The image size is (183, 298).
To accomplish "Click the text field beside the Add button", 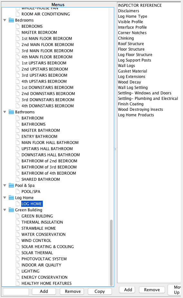I will (x=16, y=292).
